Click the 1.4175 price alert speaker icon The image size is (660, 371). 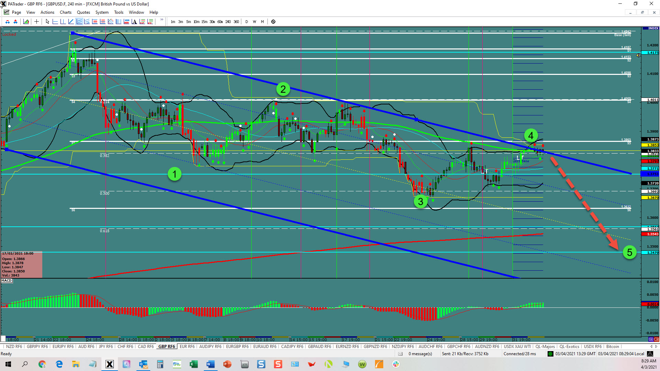[x=638, y=55]
